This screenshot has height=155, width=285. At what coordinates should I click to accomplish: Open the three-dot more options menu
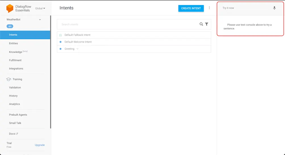pos(209,8)
